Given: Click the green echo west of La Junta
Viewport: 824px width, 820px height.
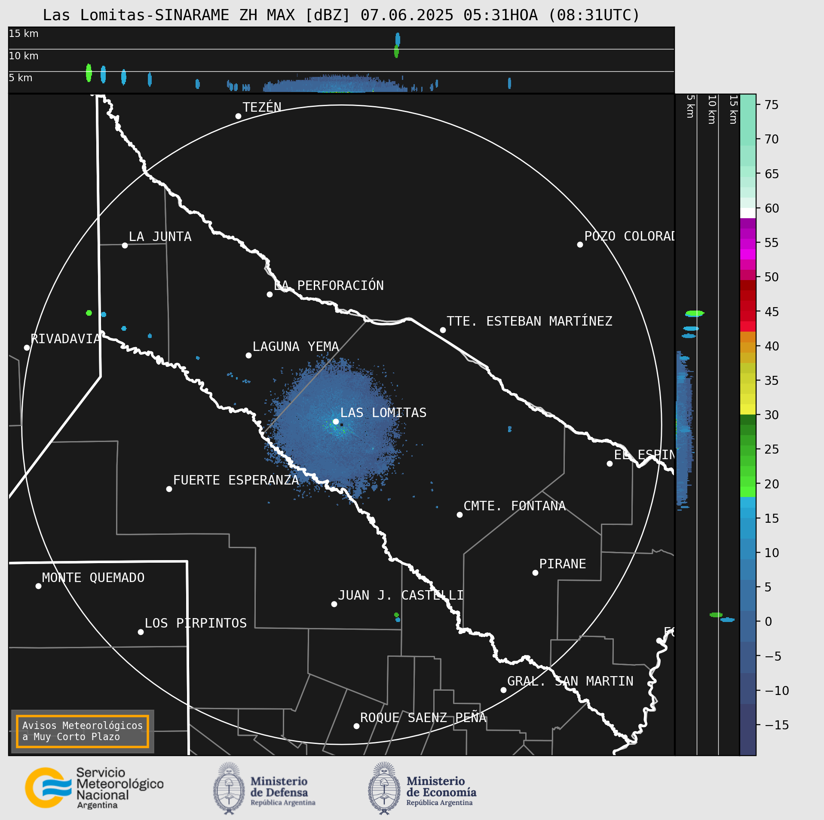Looking at the screenshot, I should [89, 313].
